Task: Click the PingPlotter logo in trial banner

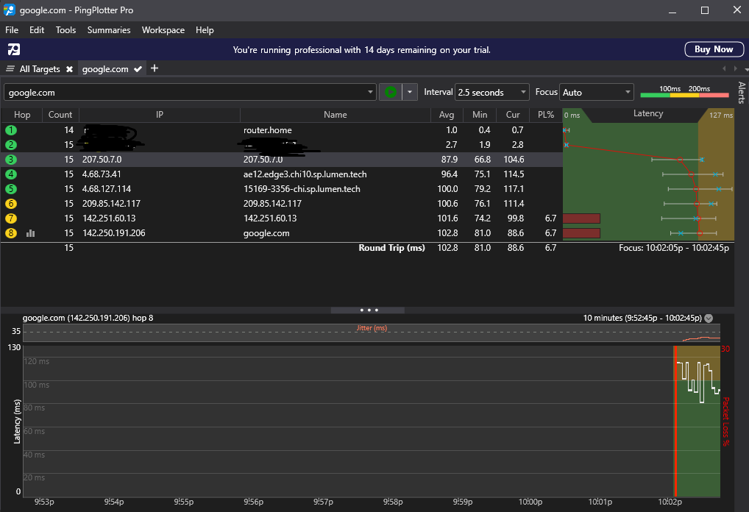Action: pos(14,49)
